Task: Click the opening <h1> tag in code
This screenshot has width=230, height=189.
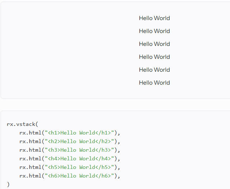Action: (54, 133)
